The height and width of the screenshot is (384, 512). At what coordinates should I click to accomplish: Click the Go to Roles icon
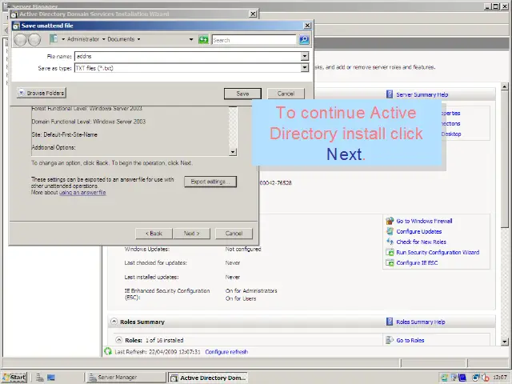point(390,340)
